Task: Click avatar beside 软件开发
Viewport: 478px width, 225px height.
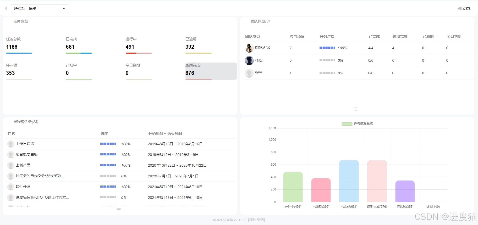Action: [x=11, y=187]
